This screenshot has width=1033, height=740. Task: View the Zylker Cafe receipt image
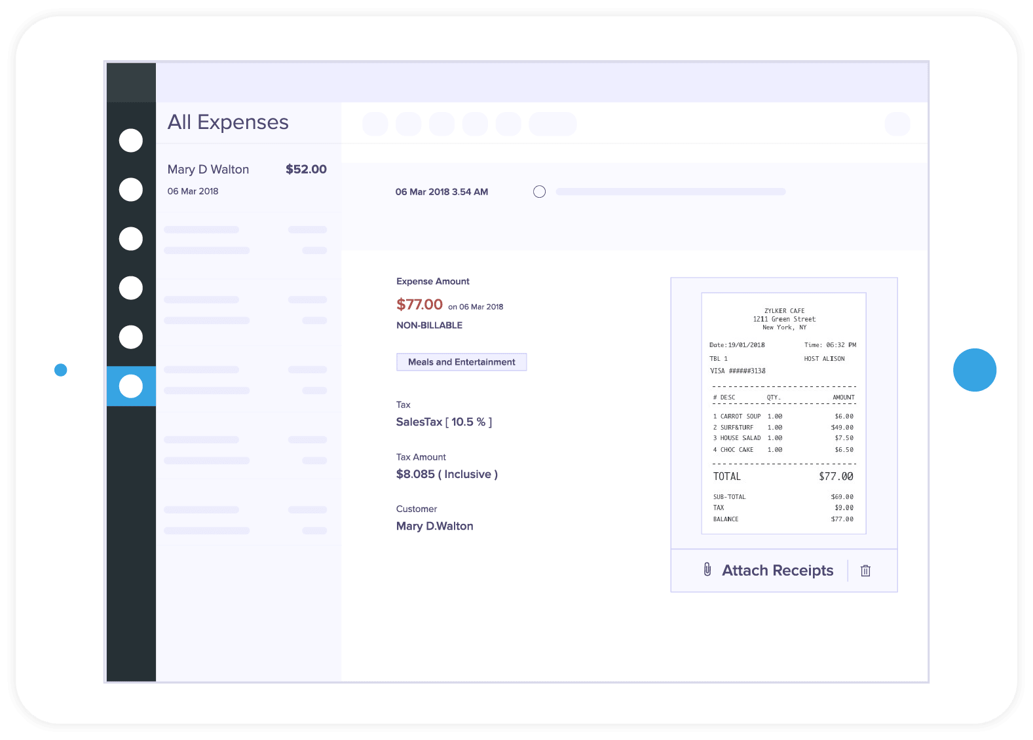click(784, 413)
